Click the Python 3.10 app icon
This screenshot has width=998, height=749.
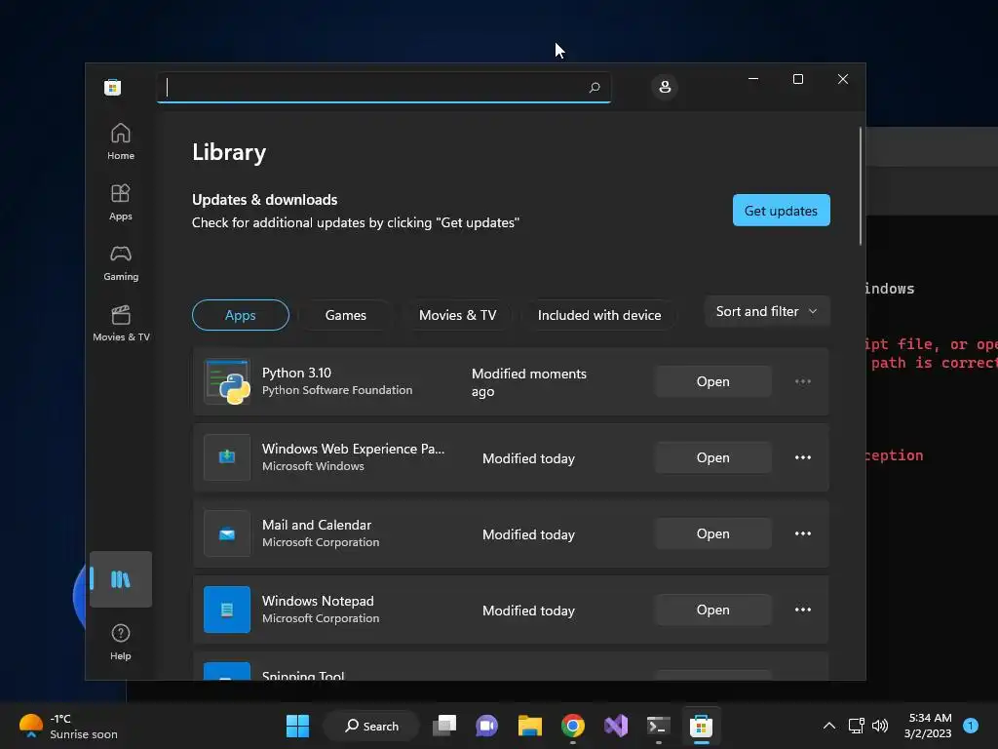(227, 381)
